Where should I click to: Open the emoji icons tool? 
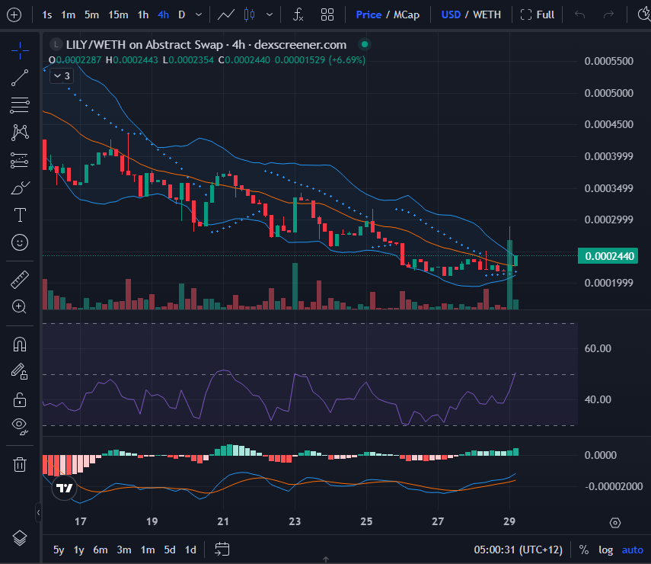20,242
